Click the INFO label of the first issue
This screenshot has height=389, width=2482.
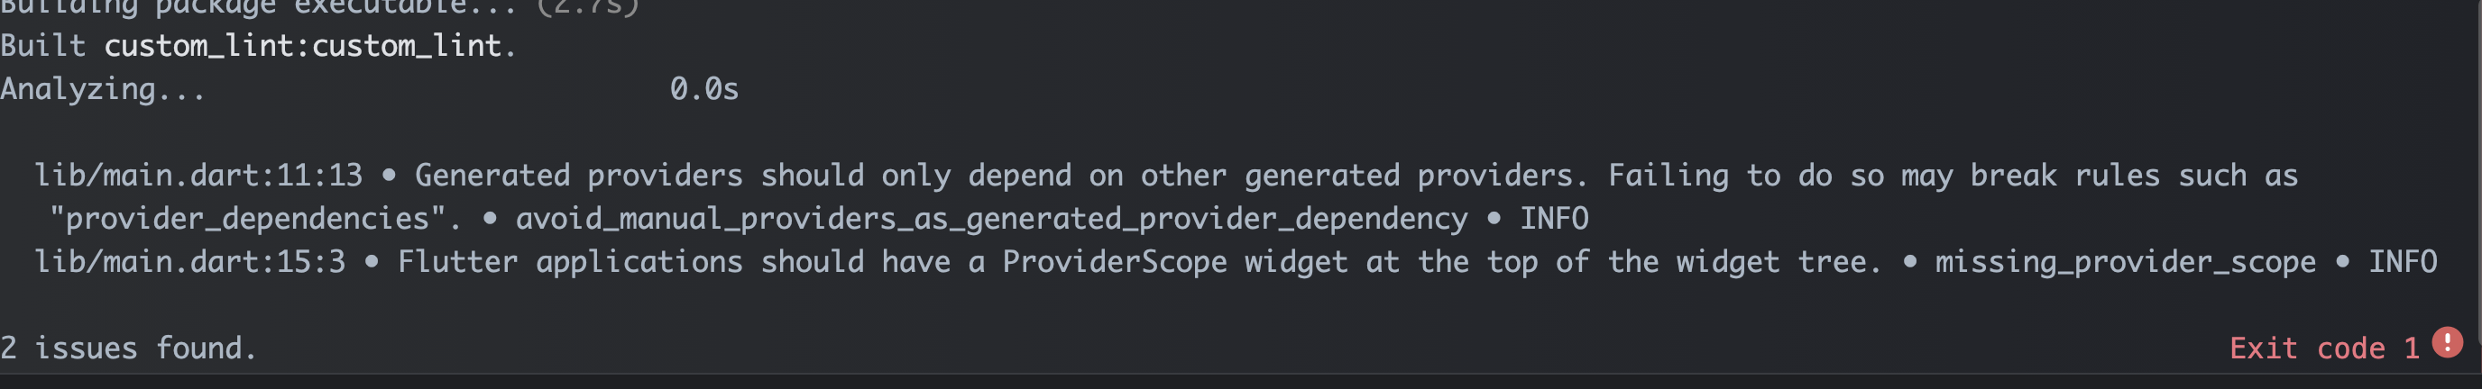1554,219
